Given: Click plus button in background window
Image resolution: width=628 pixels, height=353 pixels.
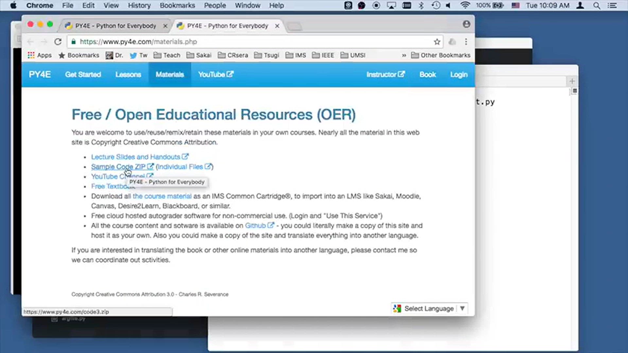Looking at the screenshot, I should tap(572, 81).
